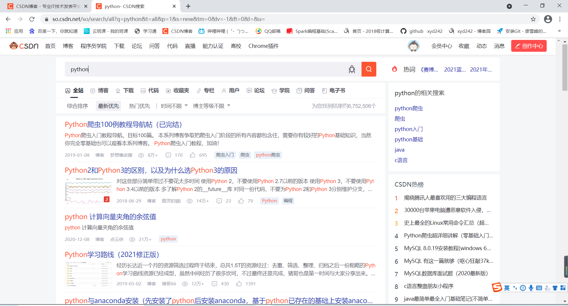Click the 创作中心 button
The height and width of the screenshot is (306, 568).
click(529, 46)
